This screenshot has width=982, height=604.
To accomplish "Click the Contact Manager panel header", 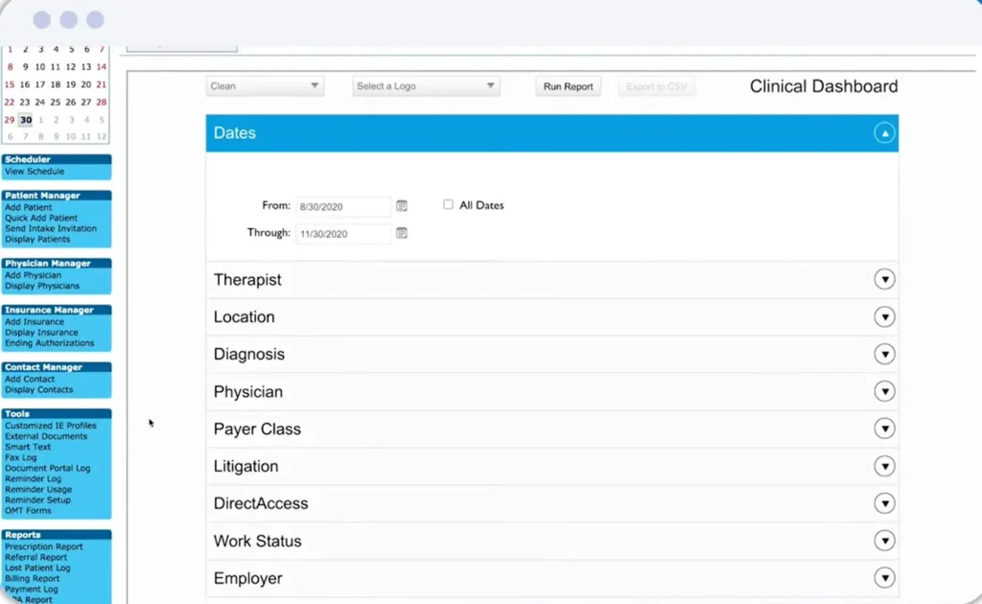I will 57,367.
